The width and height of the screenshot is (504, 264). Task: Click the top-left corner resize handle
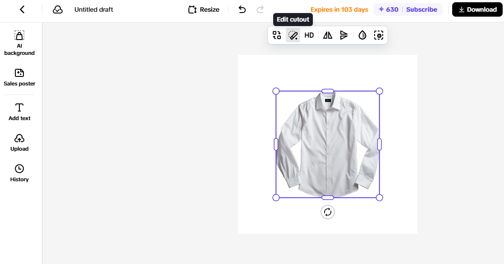point(276,91)
